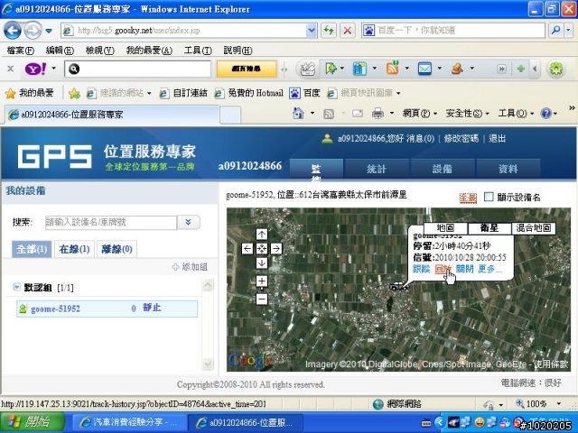Zoom out the map with minus button
Viewport: 578px width, 433px height.
pyautogui.click(x=262, y=299)
